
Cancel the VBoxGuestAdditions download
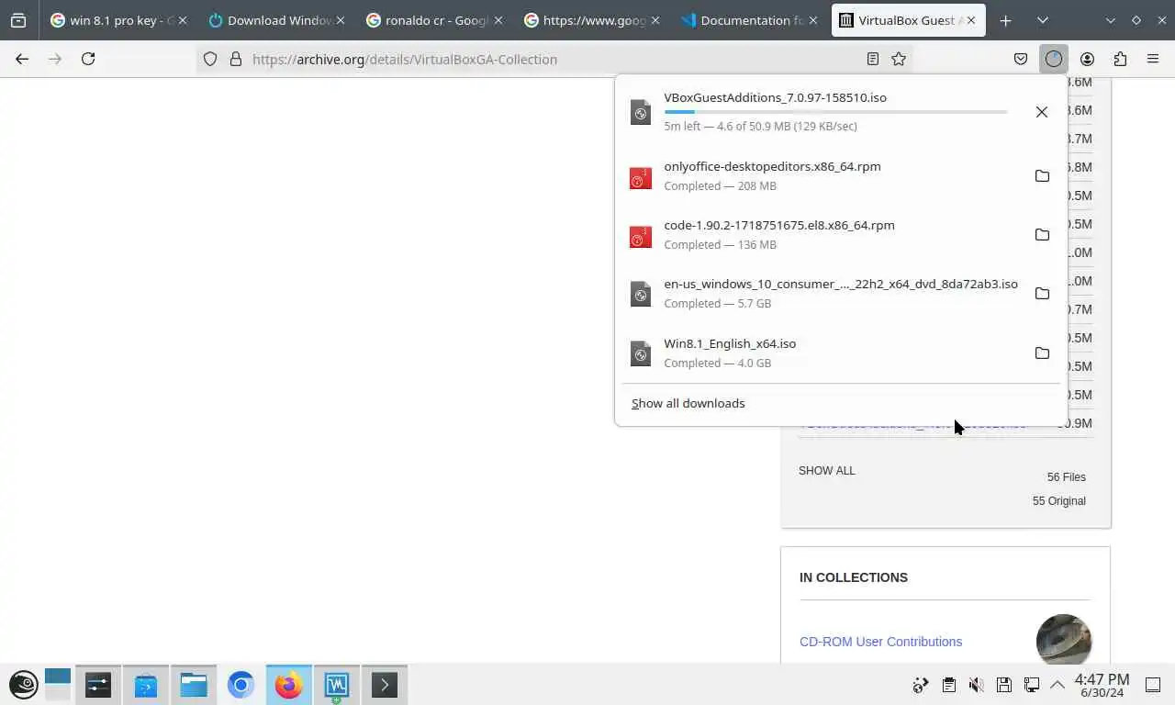click(1041, 112)
